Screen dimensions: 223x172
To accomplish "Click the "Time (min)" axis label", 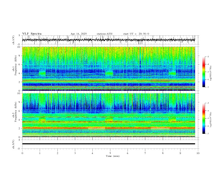I will 113,156.
